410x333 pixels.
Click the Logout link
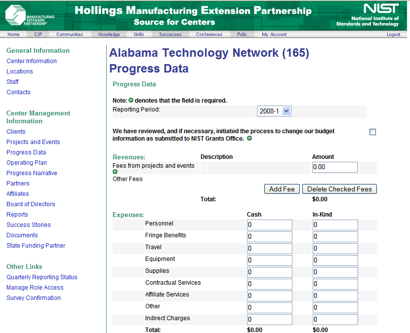[393, 34]
